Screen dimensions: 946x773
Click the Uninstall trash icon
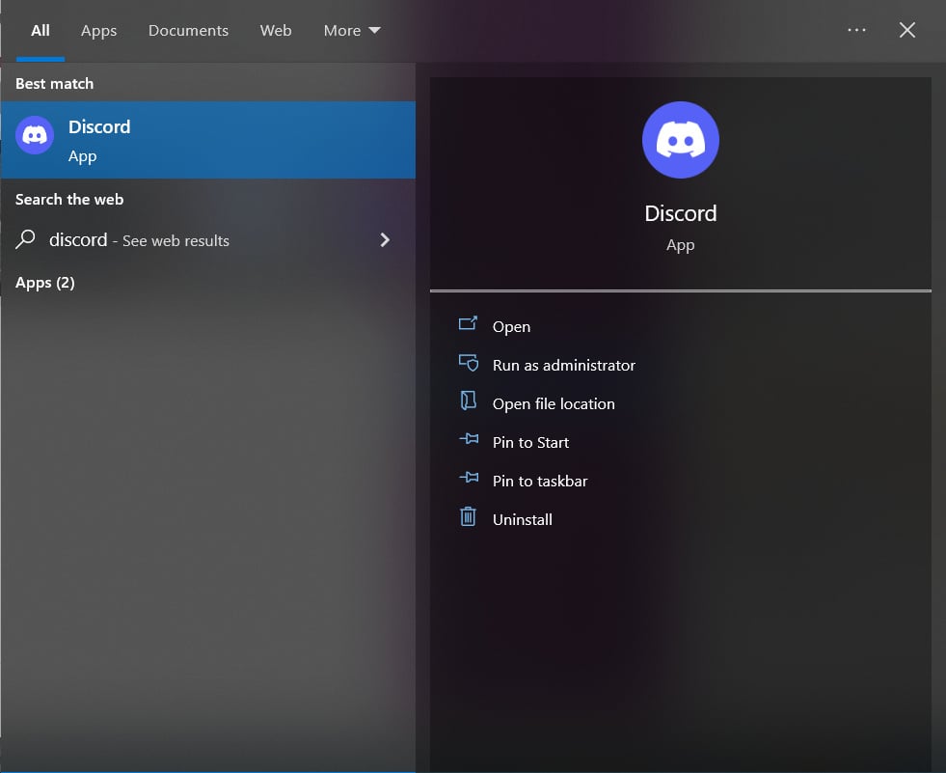(469, 518)
